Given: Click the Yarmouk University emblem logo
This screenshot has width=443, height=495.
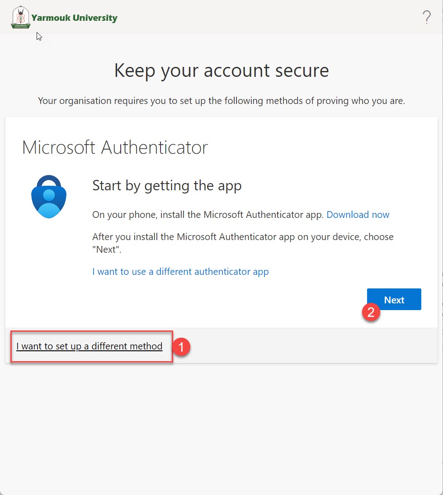Looking at the screenshot, I should click(20, 17).
